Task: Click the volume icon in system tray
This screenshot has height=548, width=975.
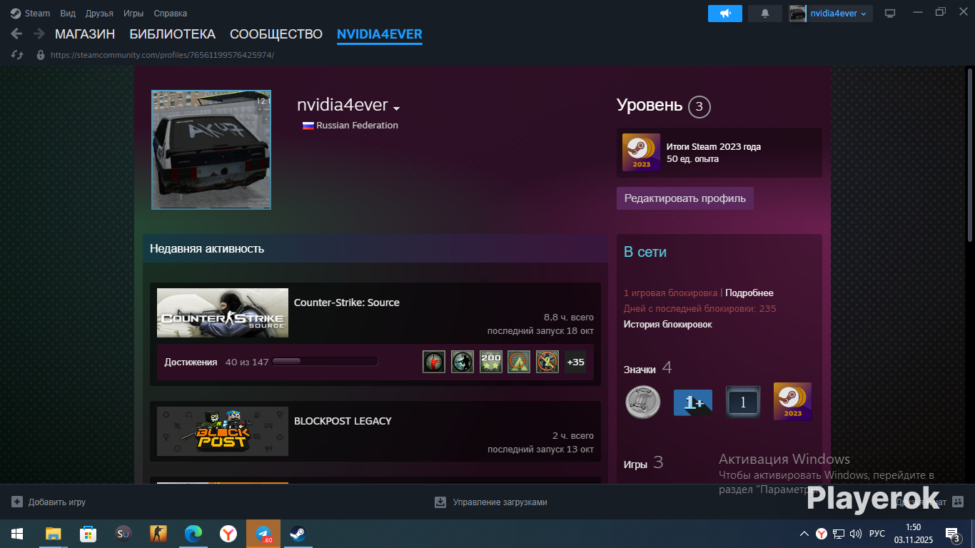Action: pos(856,534)
